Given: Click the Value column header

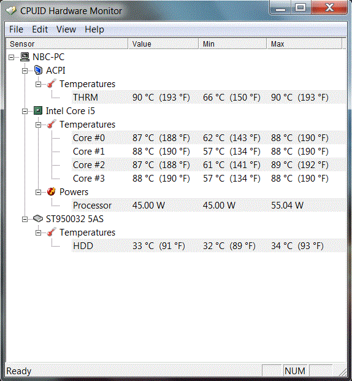Looking at the screenshot, I should click(163, 44).
